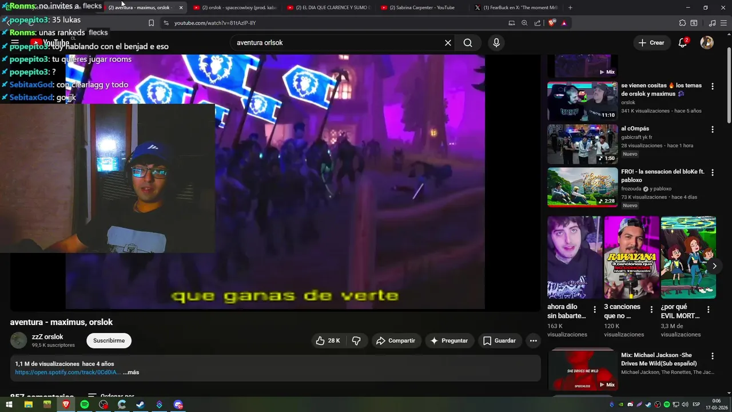The image size is (732, 412).
Task: Open Brave Rewards triangle icon
Action: click(x=564, y=23)
